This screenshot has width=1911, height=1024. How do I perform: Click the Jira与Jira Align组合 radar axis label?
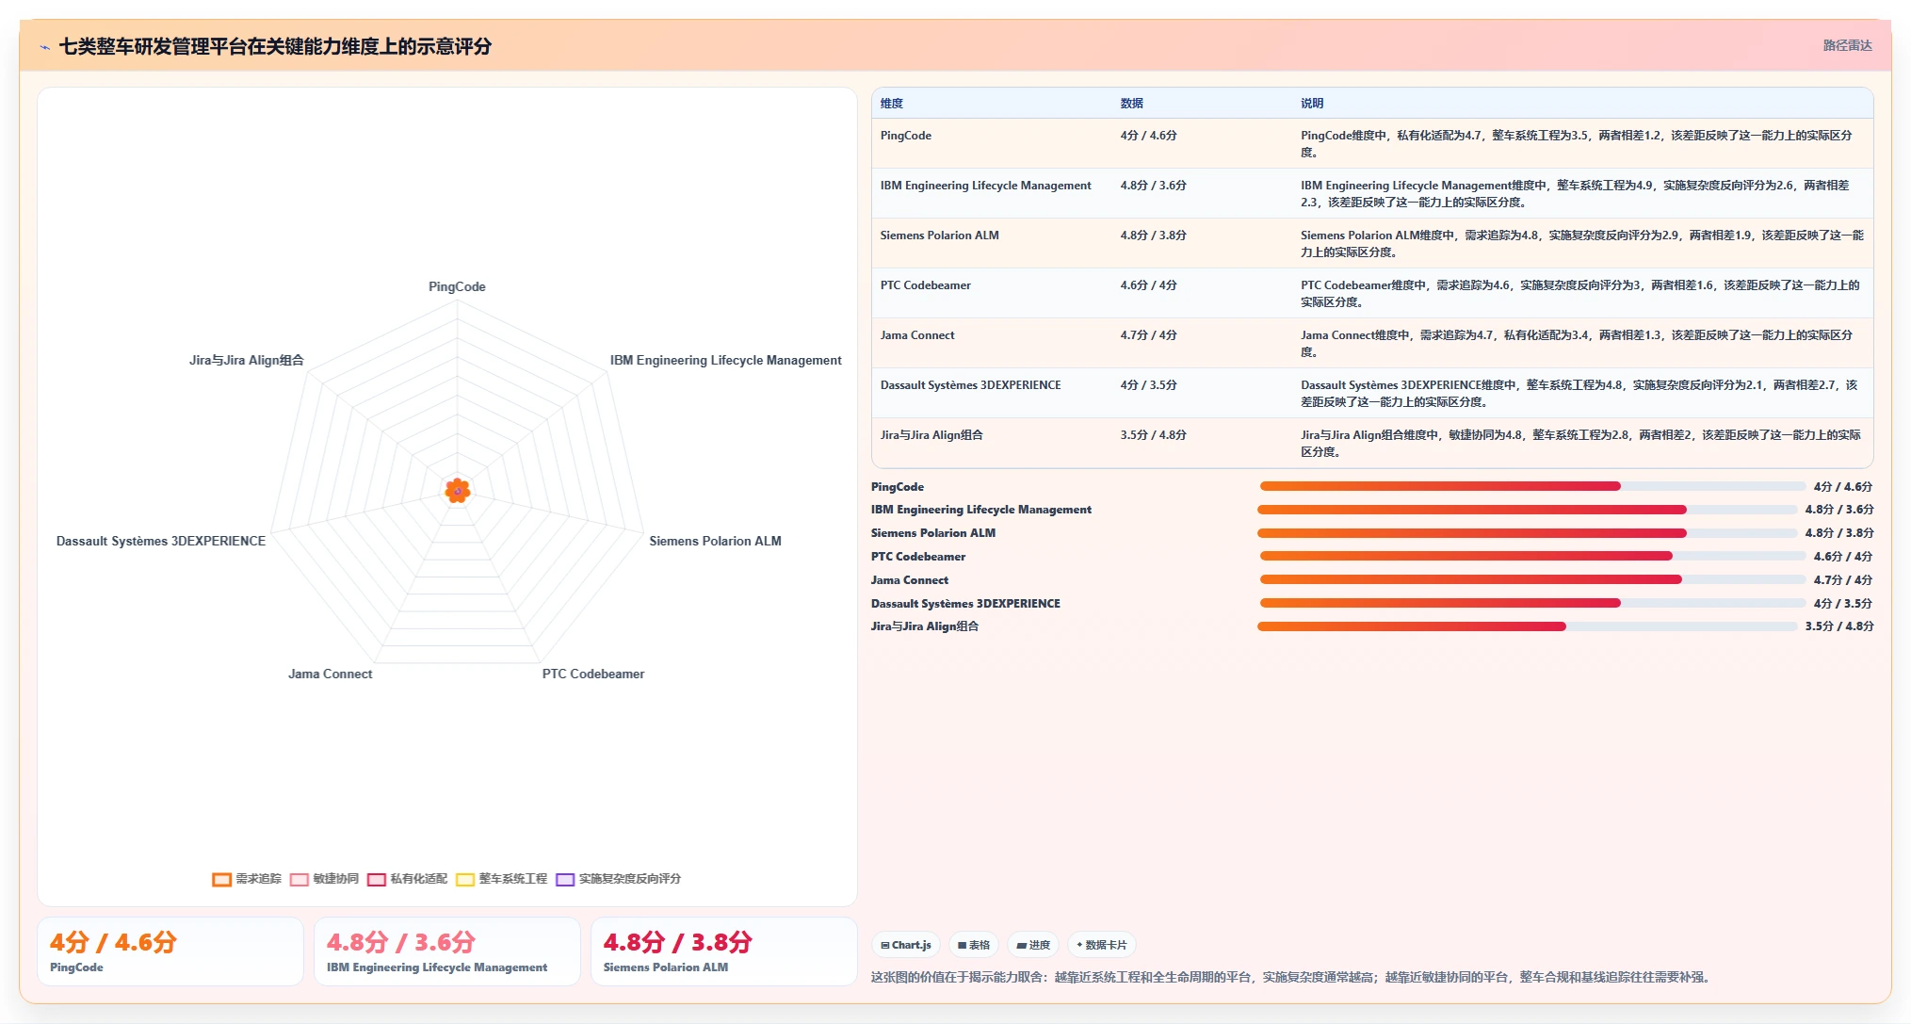(x=246, y=360)
